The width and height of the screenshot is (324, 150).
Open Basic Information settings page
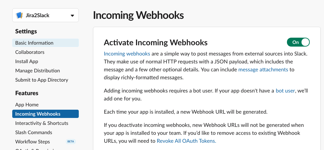click(x=34, y=43)
